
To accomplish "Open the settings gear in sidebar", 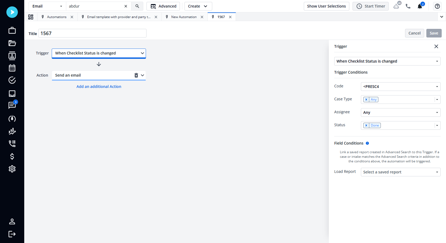I will 12,169.
